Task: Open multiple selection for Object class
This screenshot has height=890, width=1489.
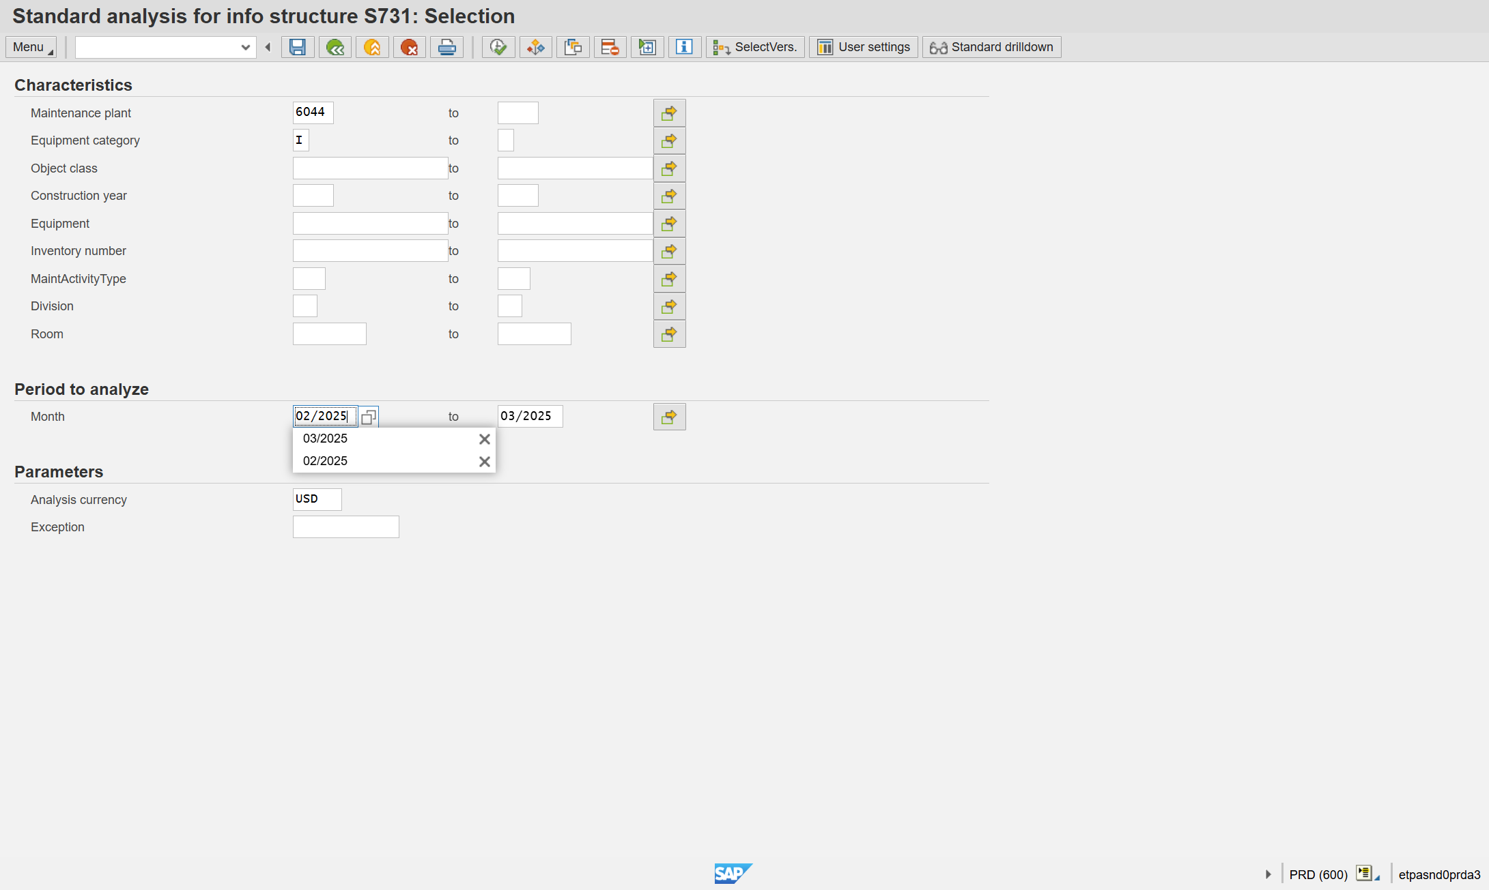Action: click(669, 168)
